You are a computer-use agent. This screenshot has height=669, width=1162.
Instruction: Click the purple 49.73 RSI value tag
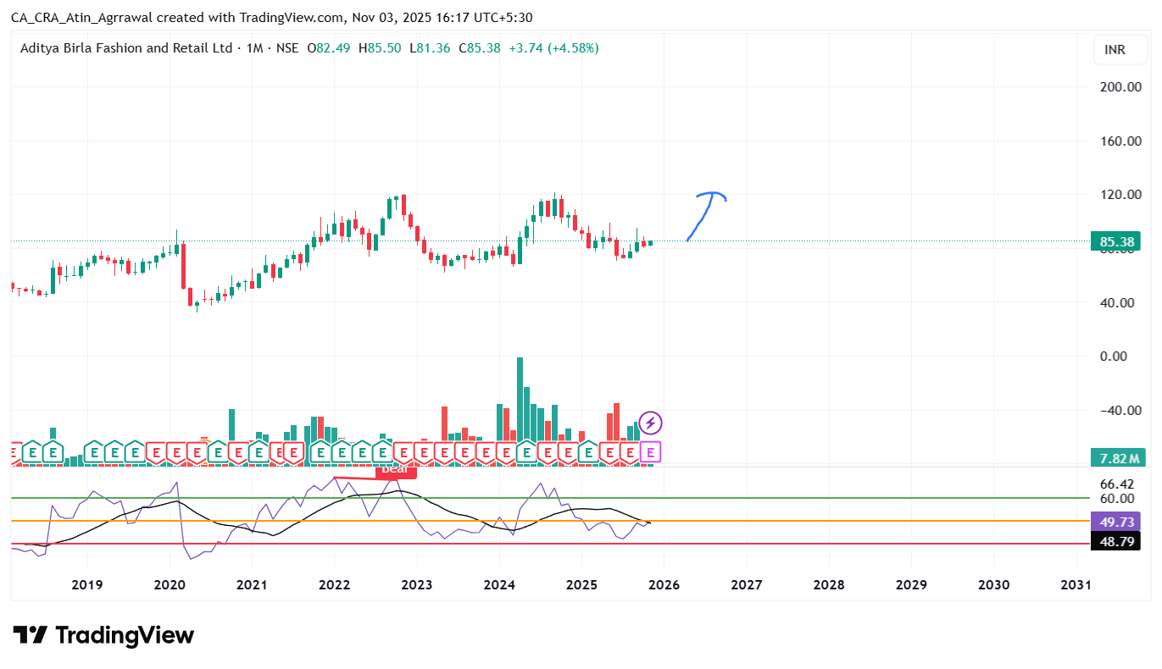click(x=1115, y=523)
